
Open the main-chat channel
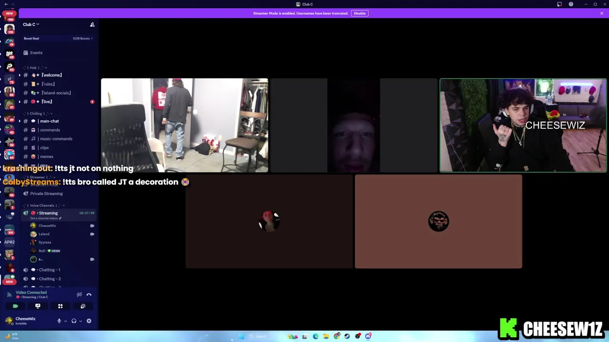(49, 121)
